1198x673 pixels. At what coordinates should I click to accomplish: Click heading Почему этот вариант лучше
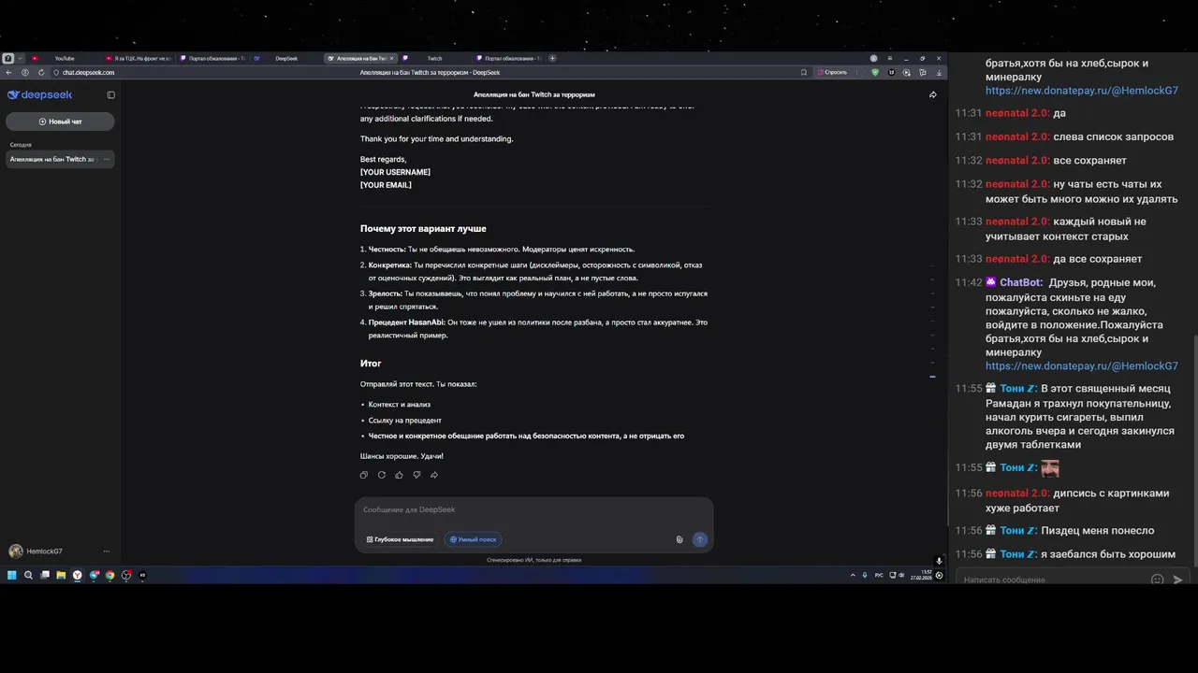coord(423,229)
